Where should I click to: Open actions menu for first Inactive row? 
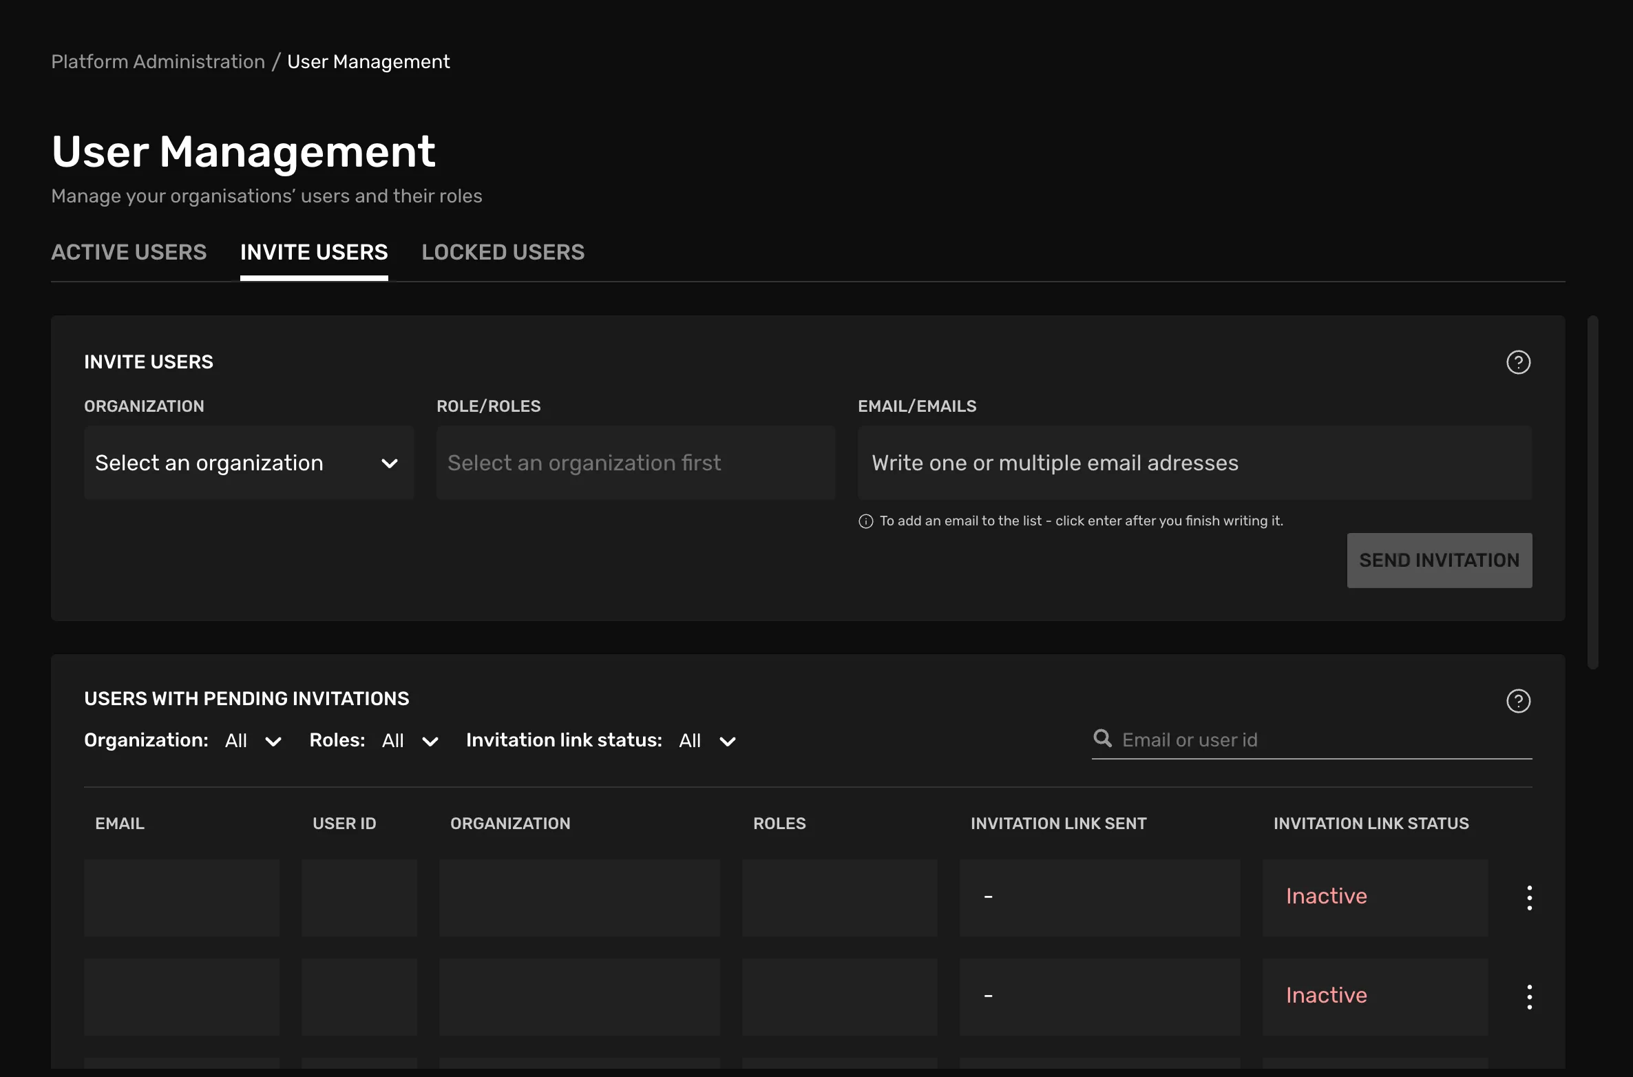coord(1529,898)
